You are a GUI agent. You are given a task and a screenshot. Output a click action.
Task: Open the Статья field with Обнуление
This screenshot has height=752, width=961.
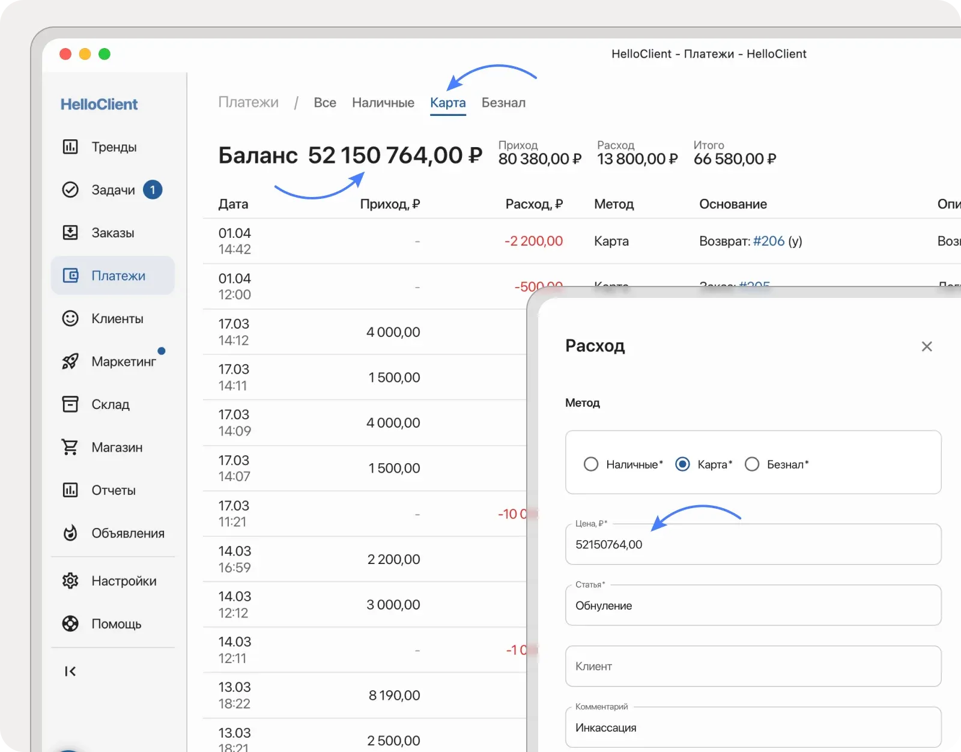pos(753,605)
